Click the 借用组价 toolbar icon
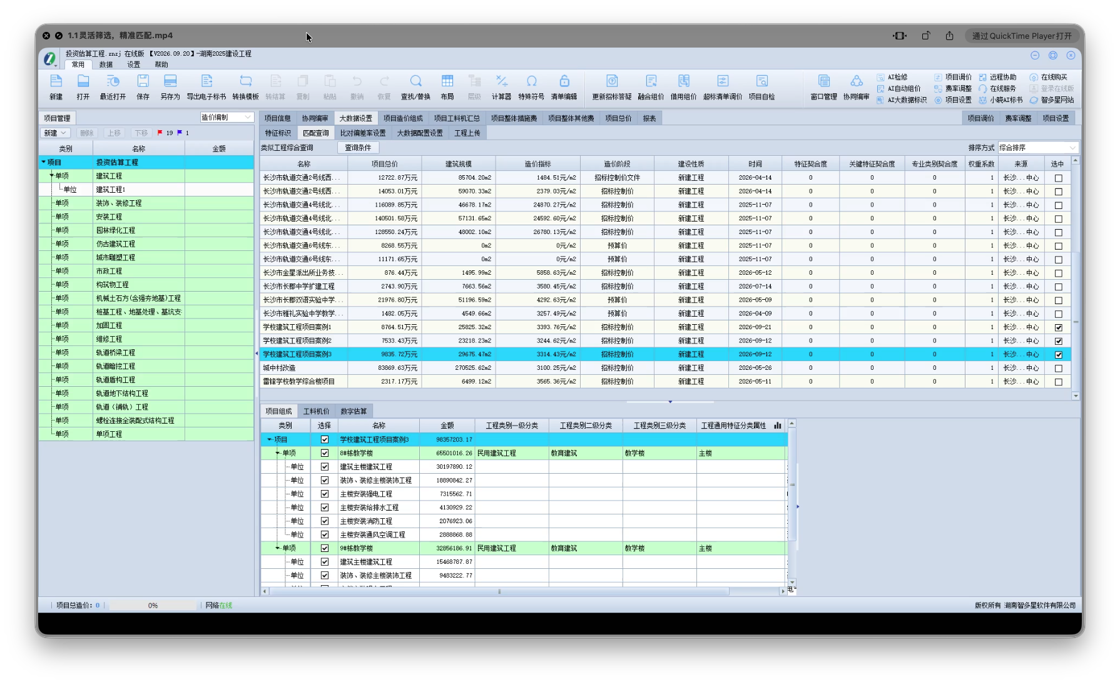Screen dimensions: 1120x684 683,87
